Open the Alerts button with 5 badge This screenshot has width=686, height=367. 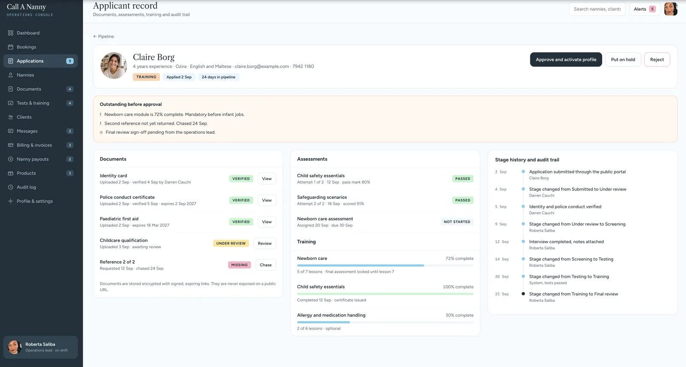tap(644, 9)
